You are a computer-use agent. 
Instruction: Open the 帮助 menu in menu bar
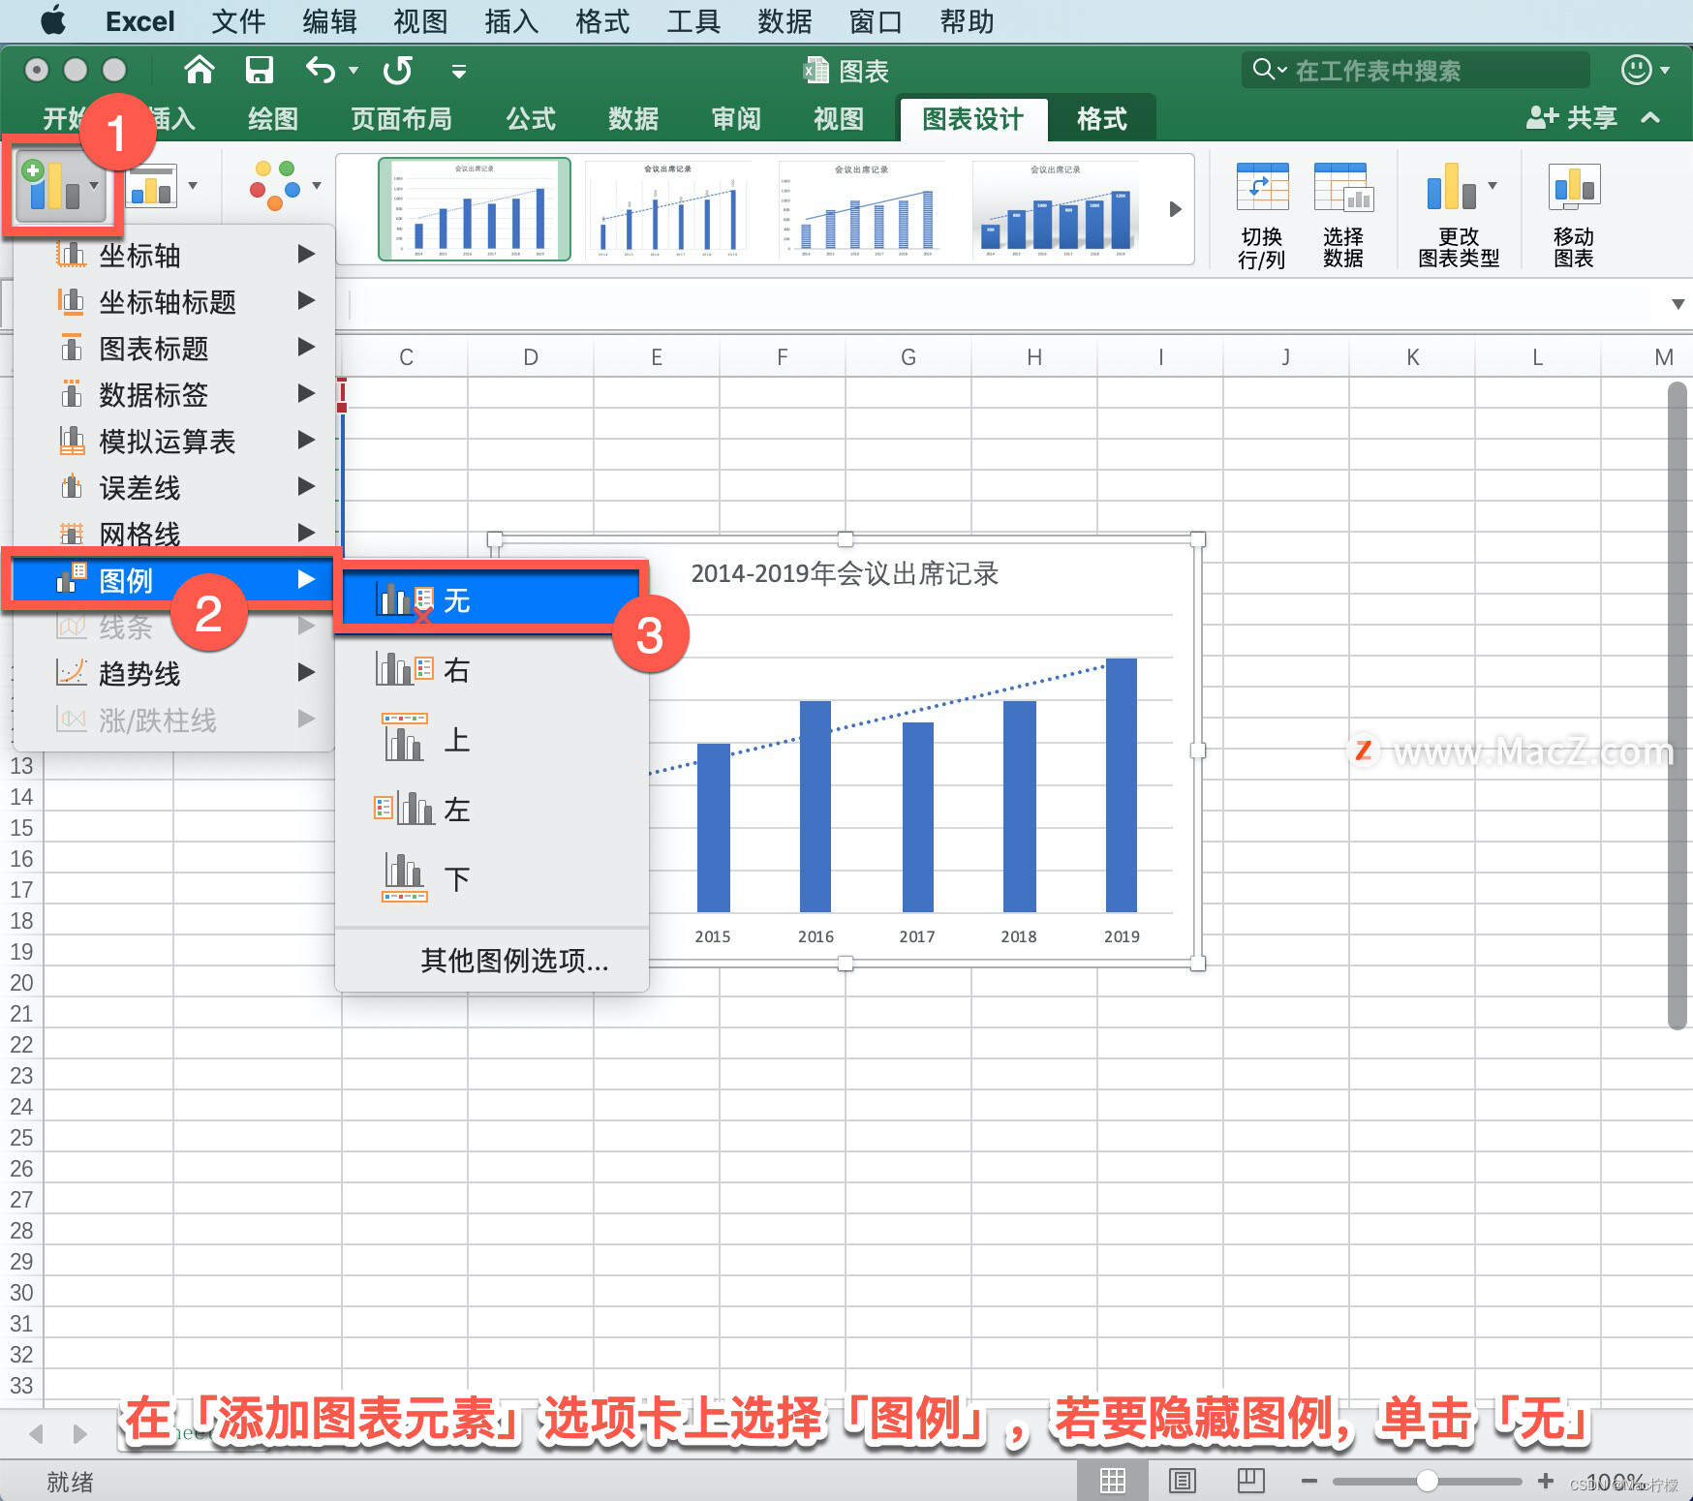pos(967,21)
